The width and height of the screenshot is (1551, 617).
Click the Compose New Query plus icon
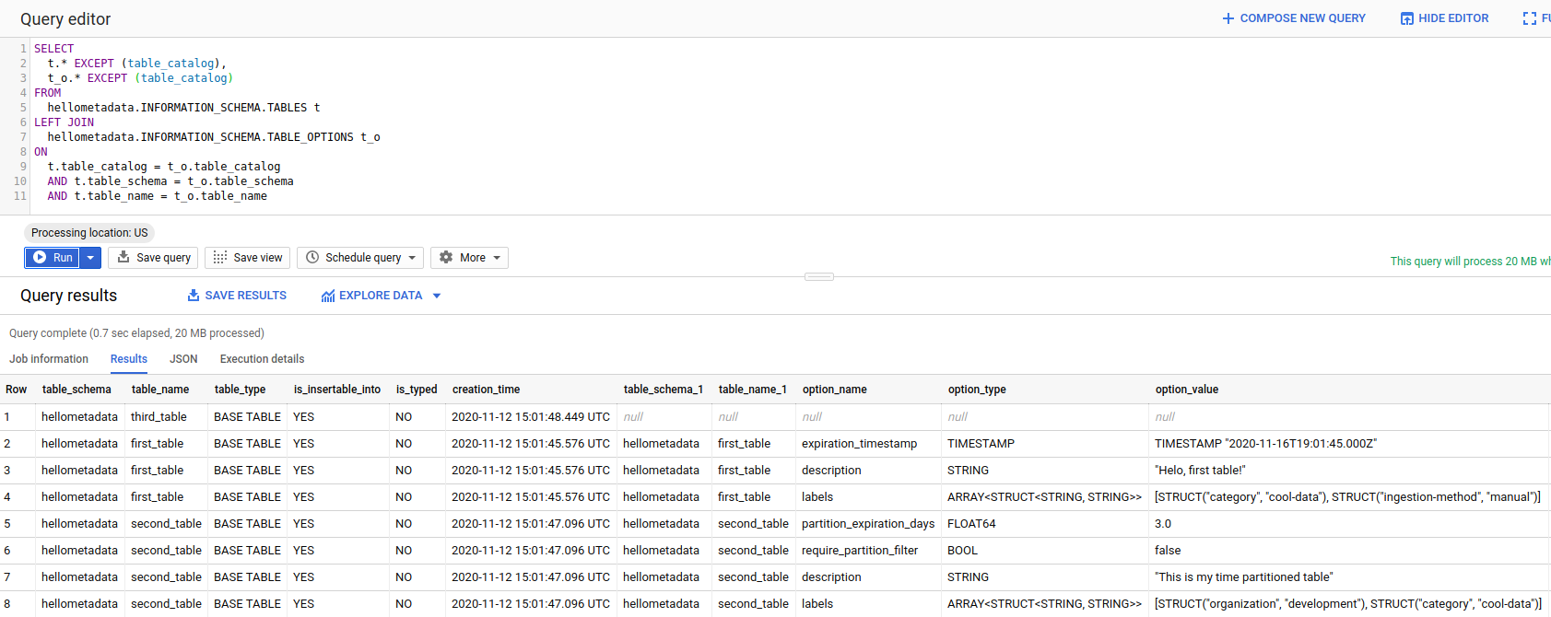[1228, 18]
